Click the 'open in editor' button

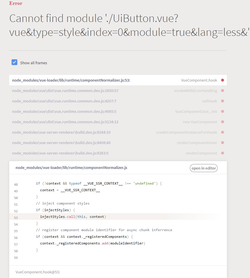click(203, 168)
